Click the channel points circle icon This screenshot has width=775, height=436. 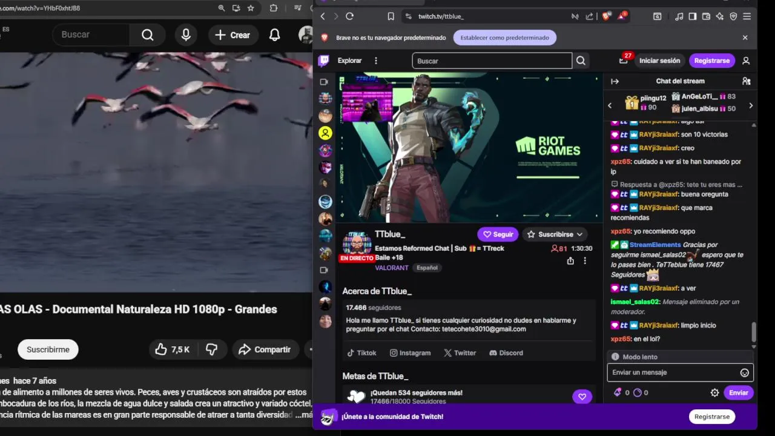(637, 392)
